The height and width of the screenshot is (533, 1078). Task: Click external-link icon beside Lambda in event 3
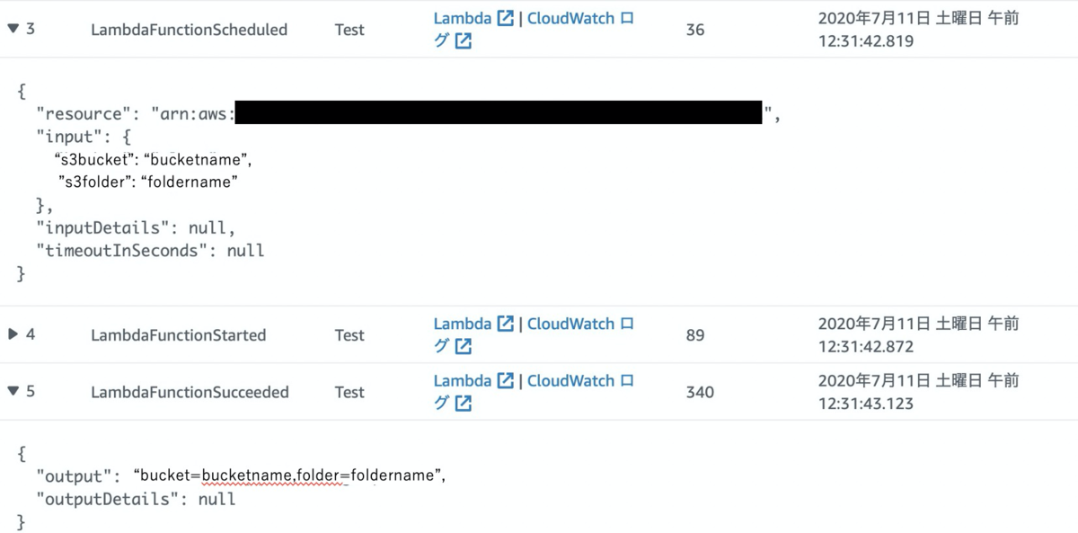pyautogui.click(x=506, y=18)
